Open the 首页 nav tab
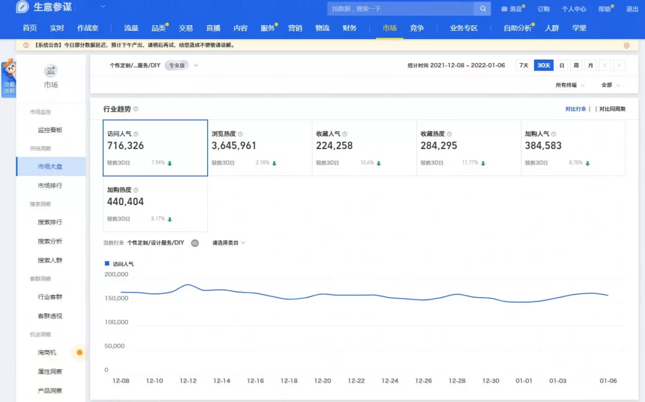The image size is (645, 402). [x=30, y=28]
